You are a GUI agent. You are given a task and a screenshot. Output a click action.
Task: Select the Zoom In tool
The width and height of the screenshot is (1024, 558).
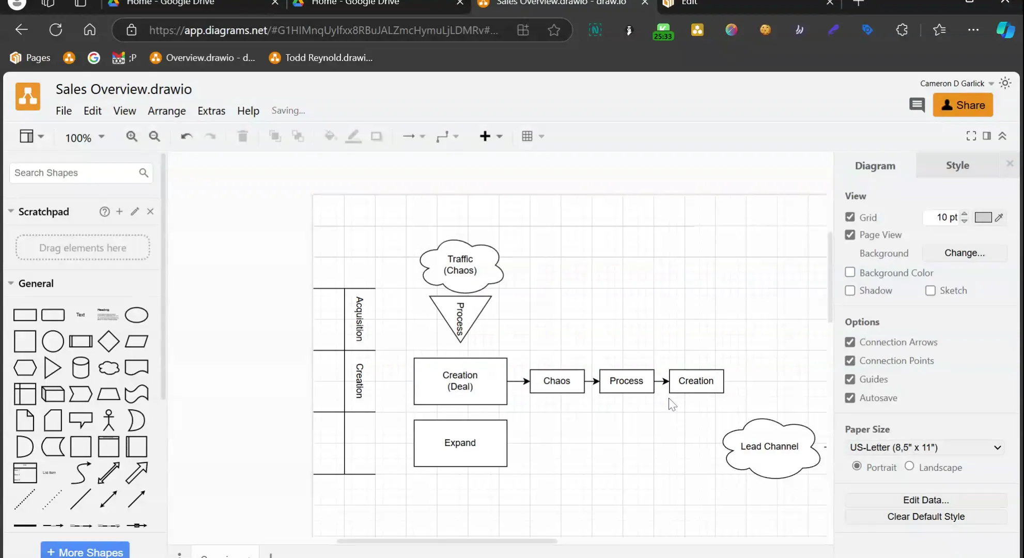(132, 136)
